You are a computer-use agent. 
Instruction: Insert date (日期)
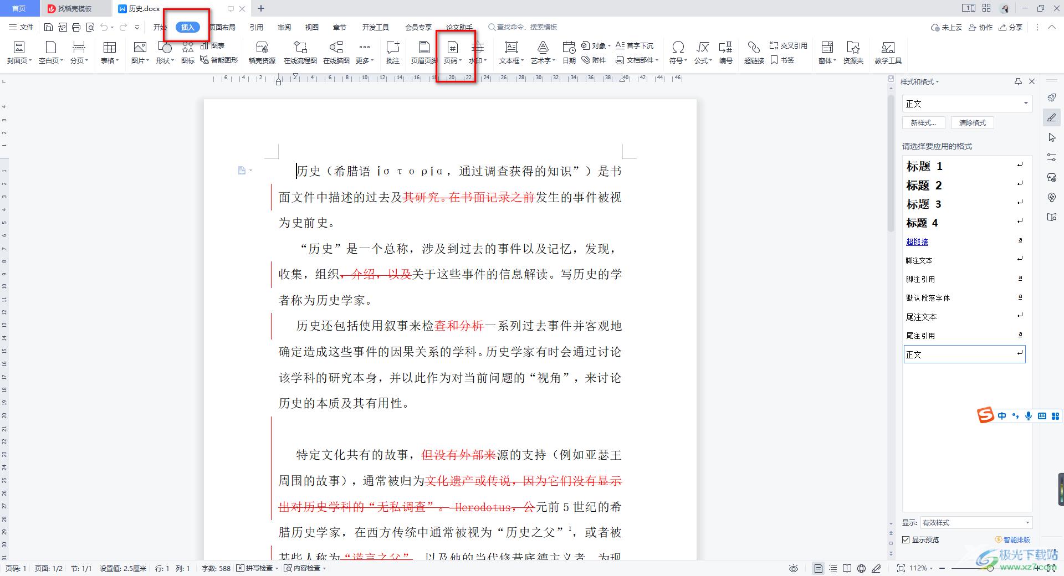569,53
